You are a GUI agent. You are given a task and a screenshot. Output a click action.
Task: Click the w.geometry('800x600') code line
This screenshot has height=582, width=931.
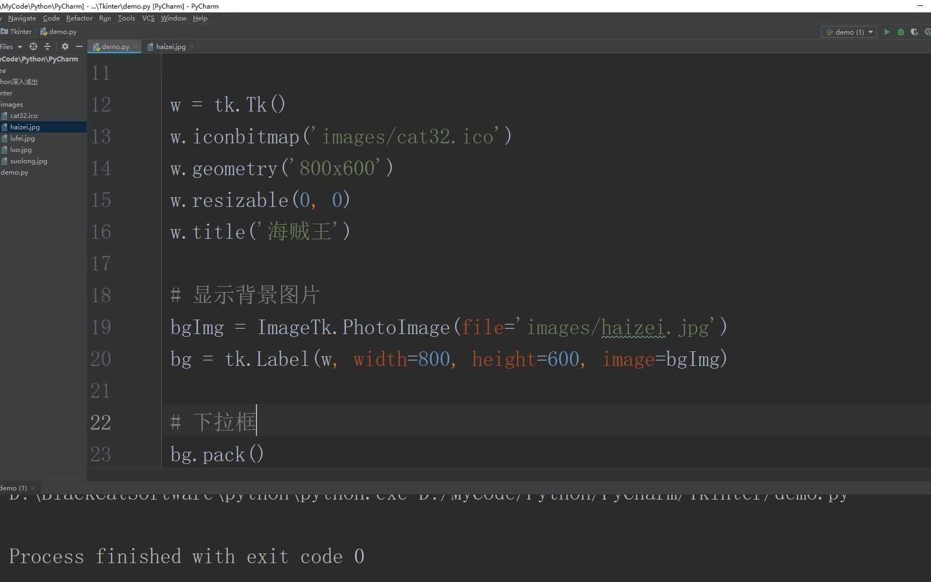282,168
